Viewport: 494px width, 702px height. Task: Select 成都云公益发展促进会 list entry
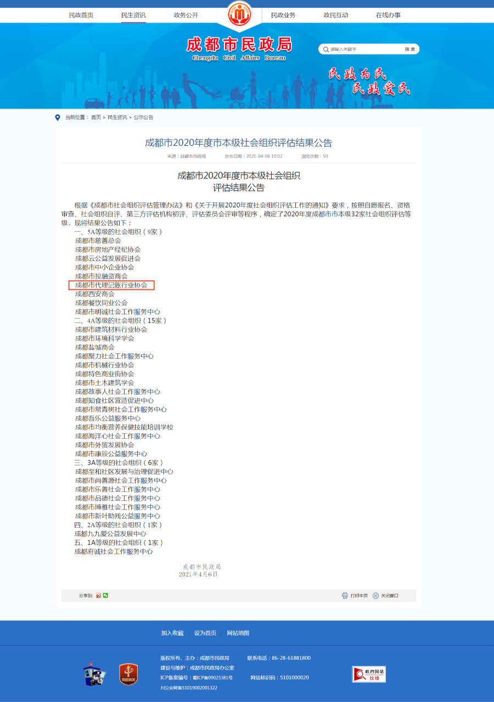tap(108, 258)
